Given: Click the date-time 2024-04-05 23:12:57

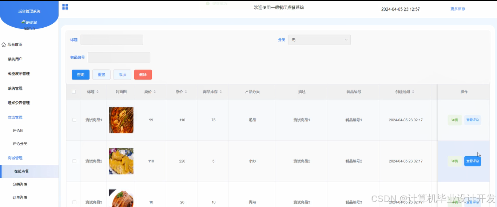Looking at the screenshot, I should click(400, 9).
